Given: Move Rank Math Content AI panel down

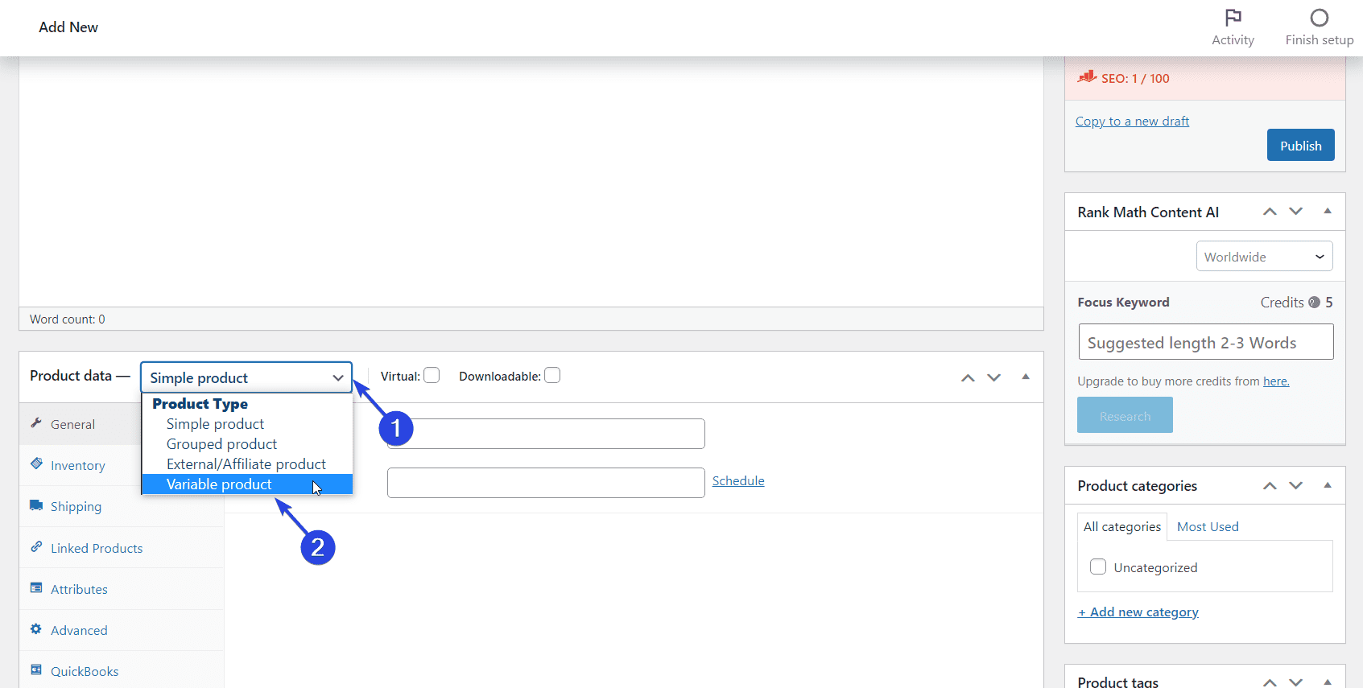Looking at the screenshot, I should point(1295,212).
